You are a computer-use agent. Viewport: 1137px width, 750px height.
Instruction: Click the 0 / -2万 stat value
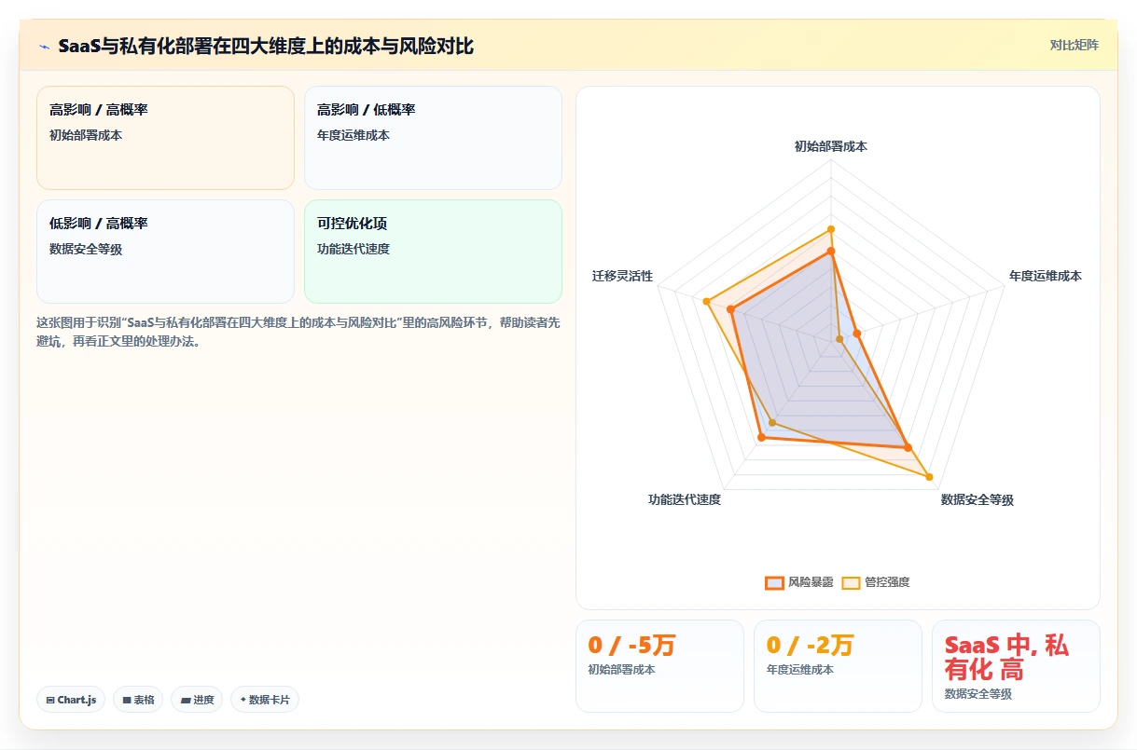click(810, 645)
